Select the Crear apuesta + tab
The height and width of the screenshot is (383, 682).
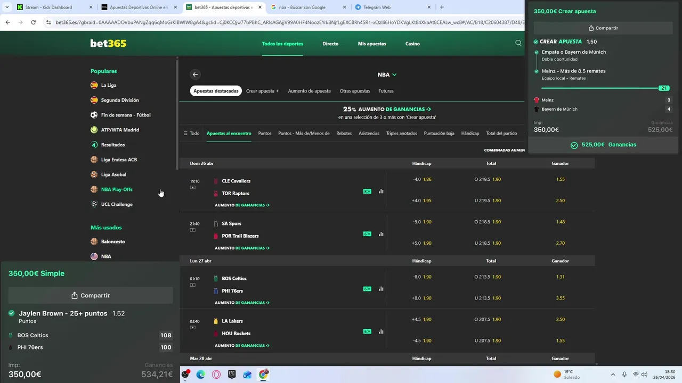pos(262,91)
